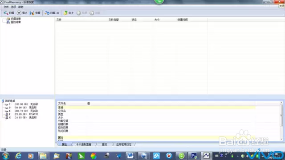Click the 常规 highlighted section row
The height and width of the screenshot is (160, 285).
156,108
